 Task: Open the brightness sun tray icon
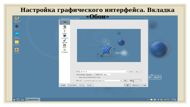point(155,100)
